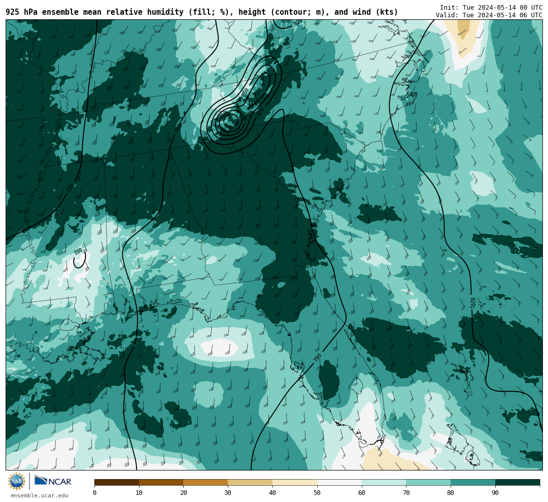Click the colorbar tick label 30
The image size is (548, 502).
[x=228, y=493]
